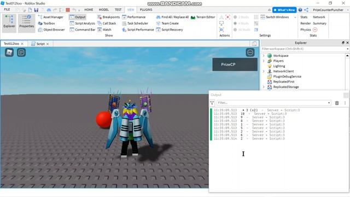
Task: Click the red Stop playtest button
Action: click(x=68, y=10)
